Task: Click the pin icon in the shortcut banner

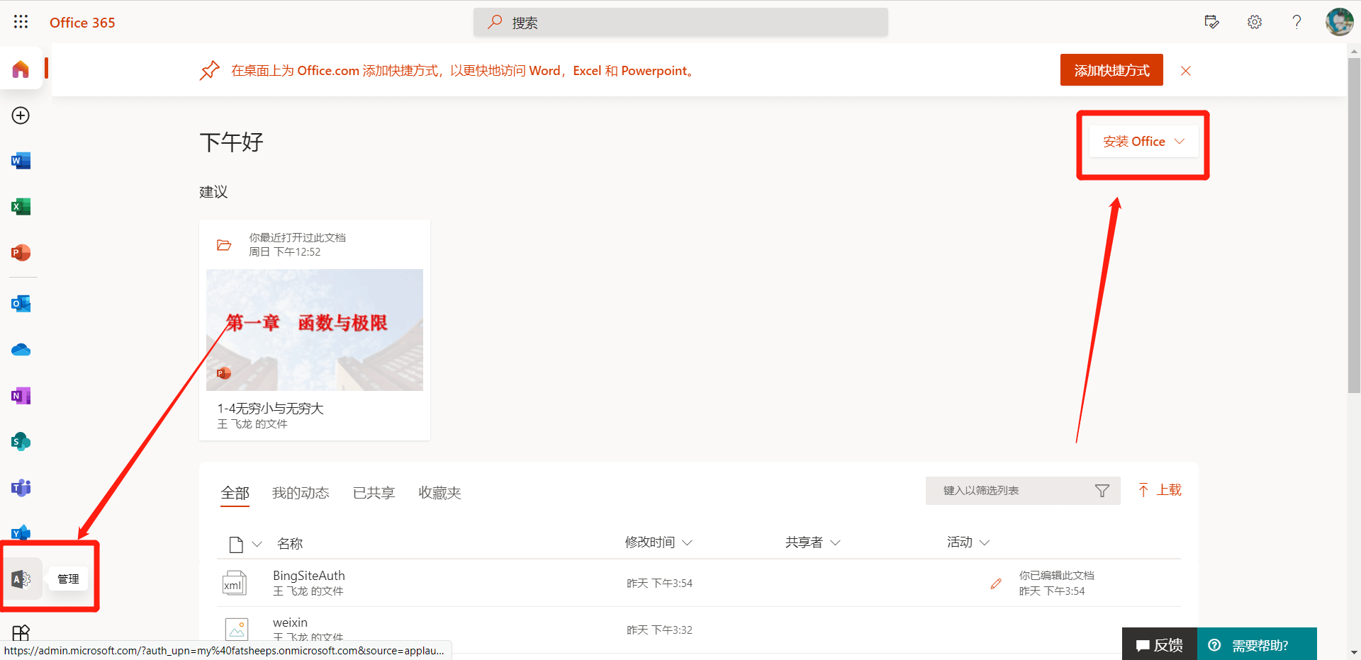Action: [210, 71]
